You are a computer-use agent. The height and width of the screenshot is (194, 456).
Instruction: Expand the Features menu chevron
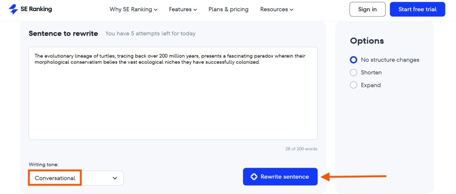[x=195, y=10]
